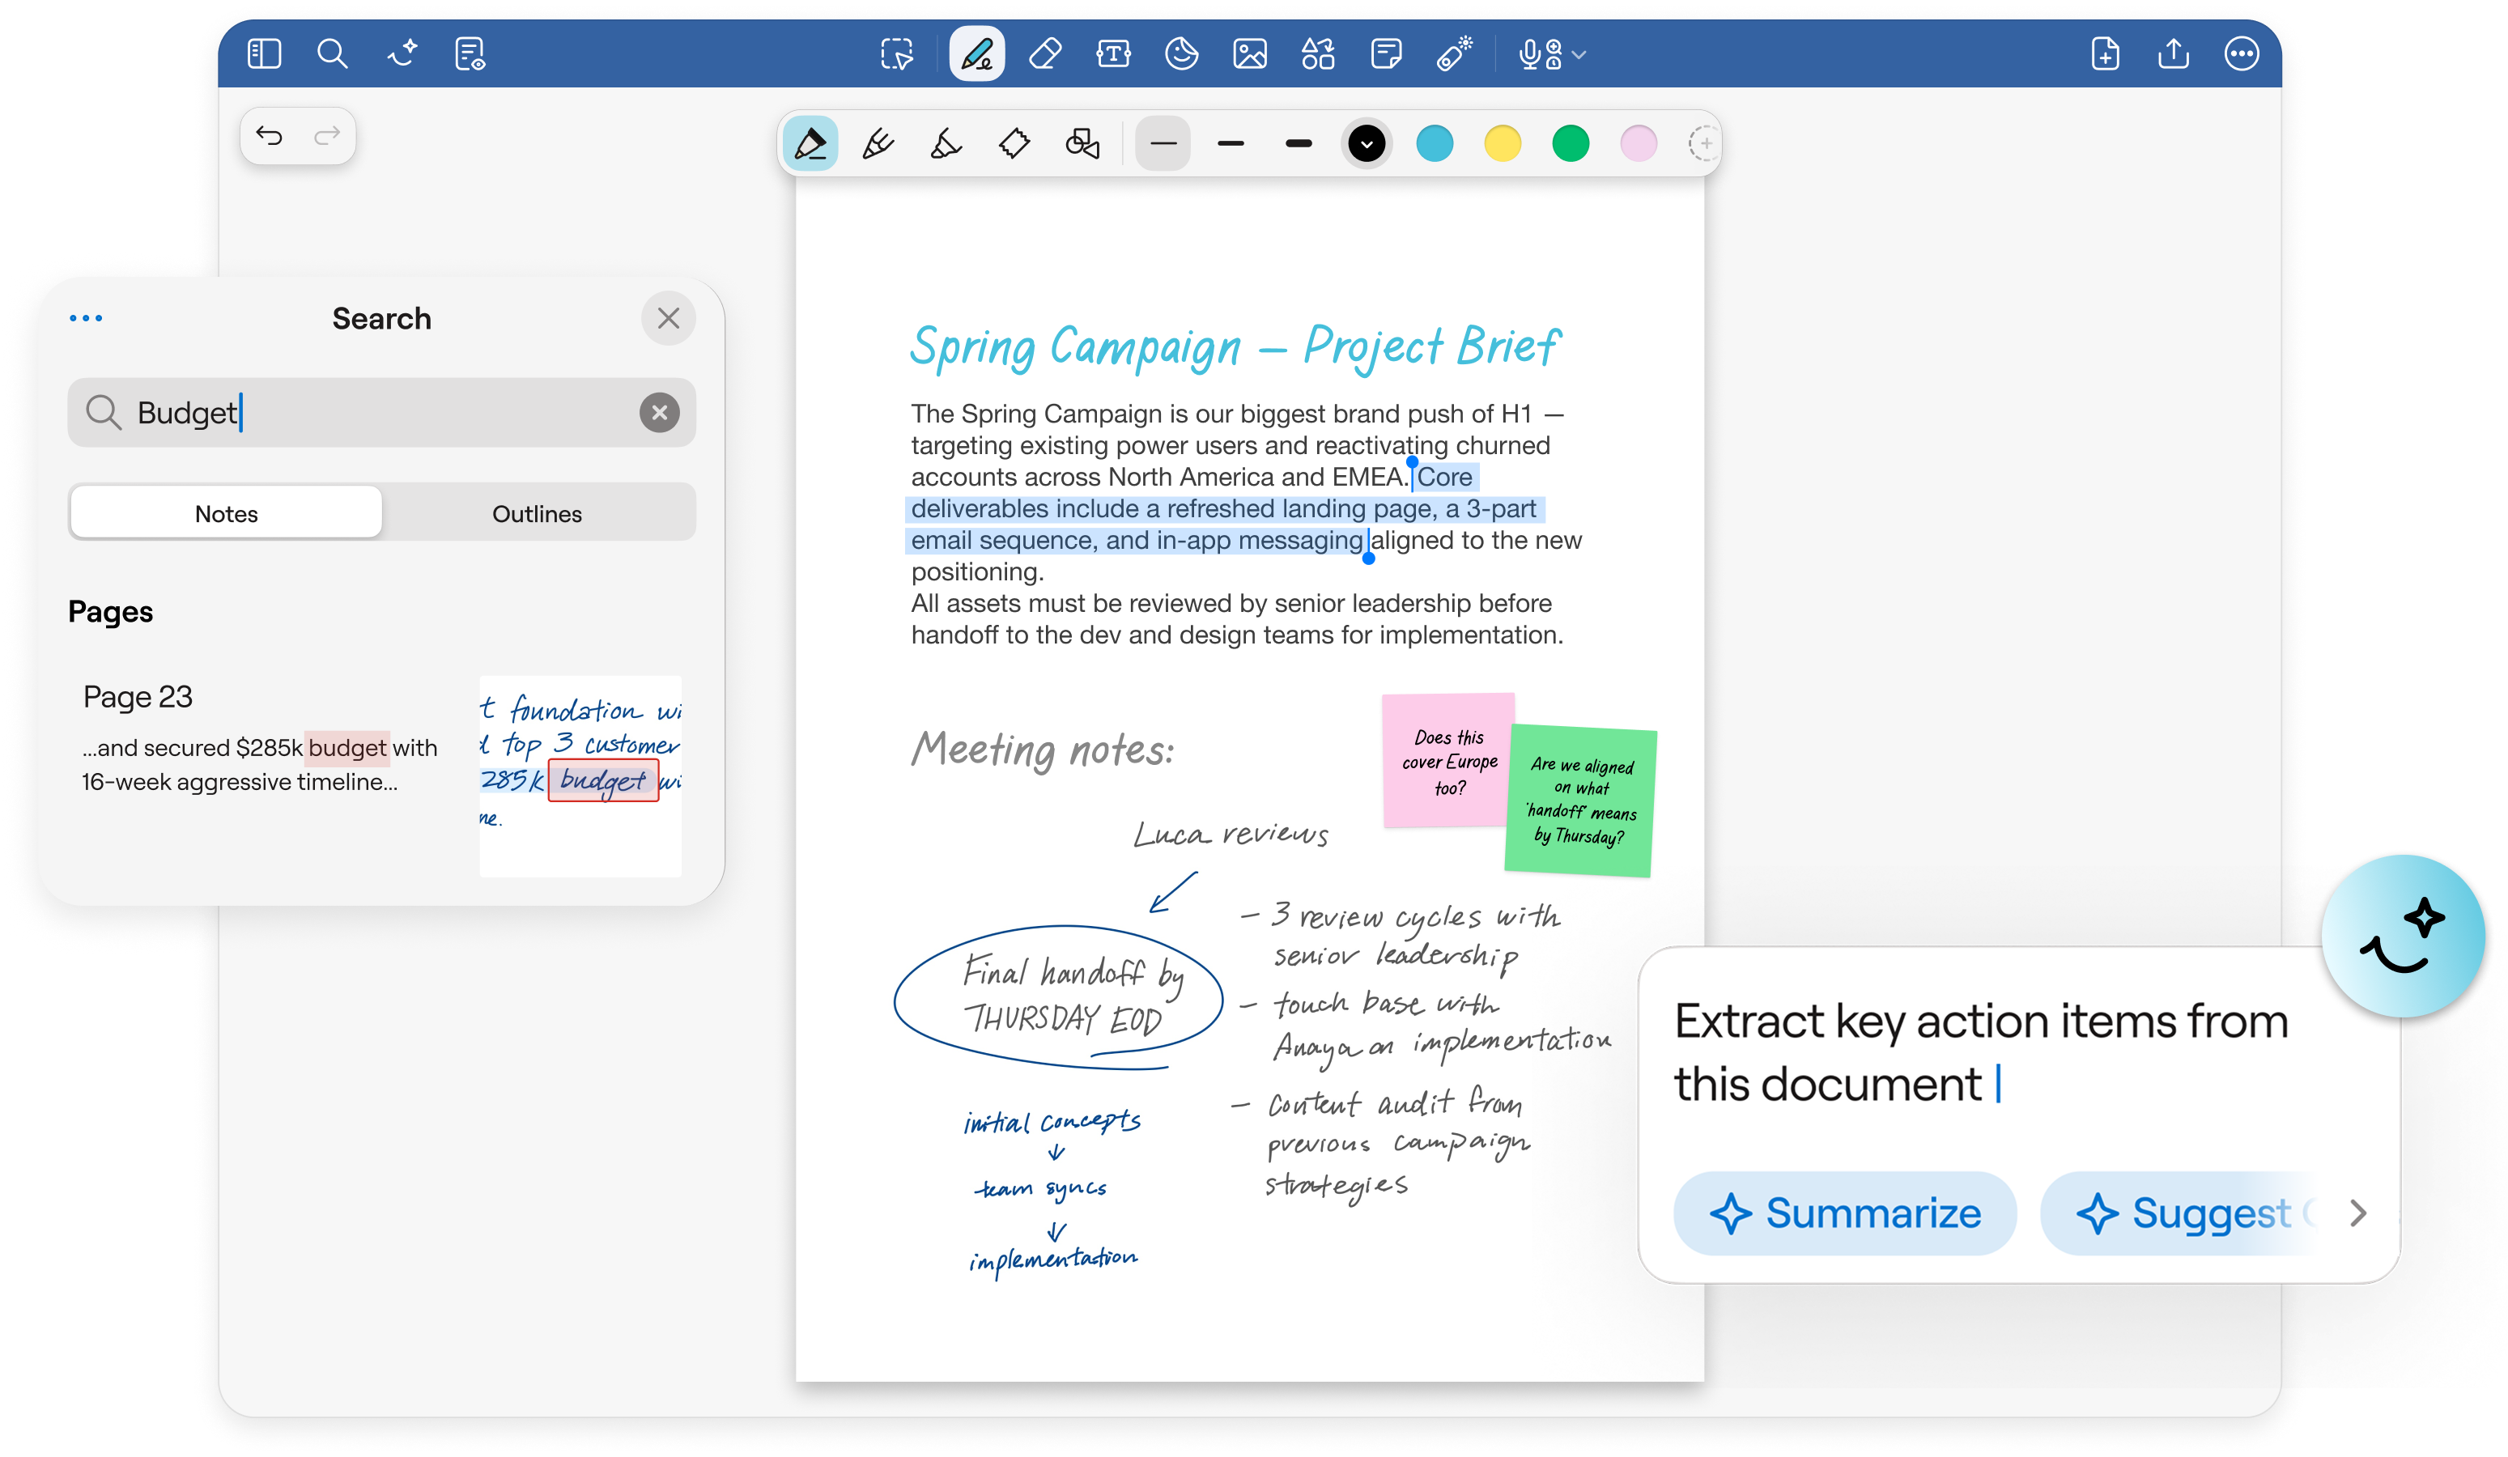The height and width of the screenshot is (1457, 2508).
Task: Select the Highlighter pen in sub-toolbar
Action: [946, 144]
